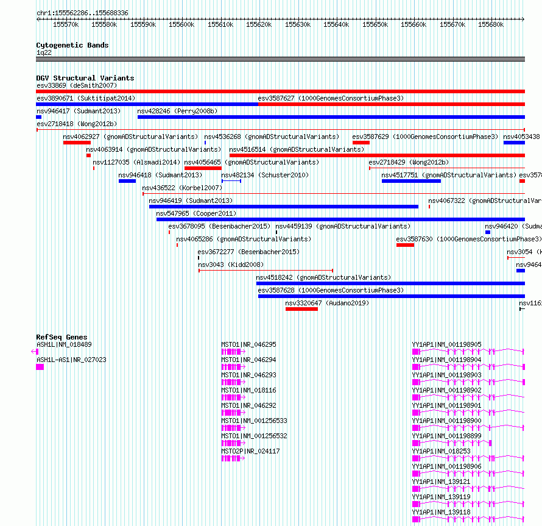Click the 155620k ruler tick label
Screen dimensions: 542x526
(259, 24)
